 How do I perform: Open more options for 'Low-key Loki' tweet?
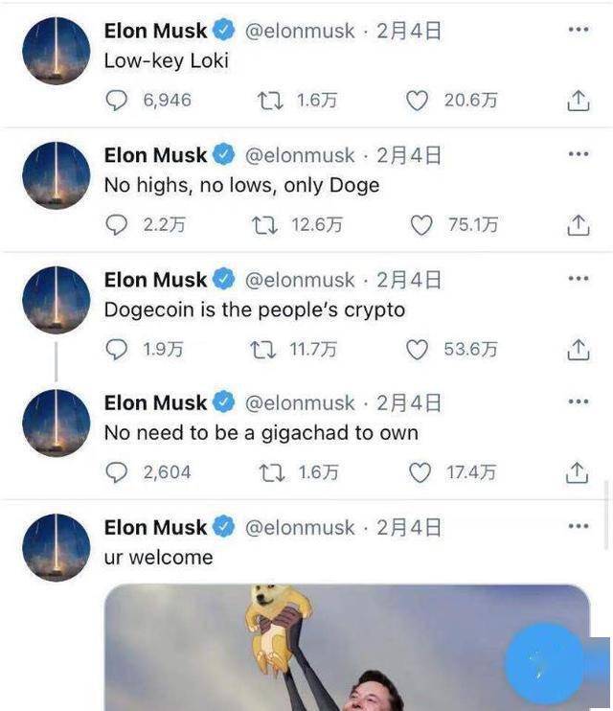(579, 30)
